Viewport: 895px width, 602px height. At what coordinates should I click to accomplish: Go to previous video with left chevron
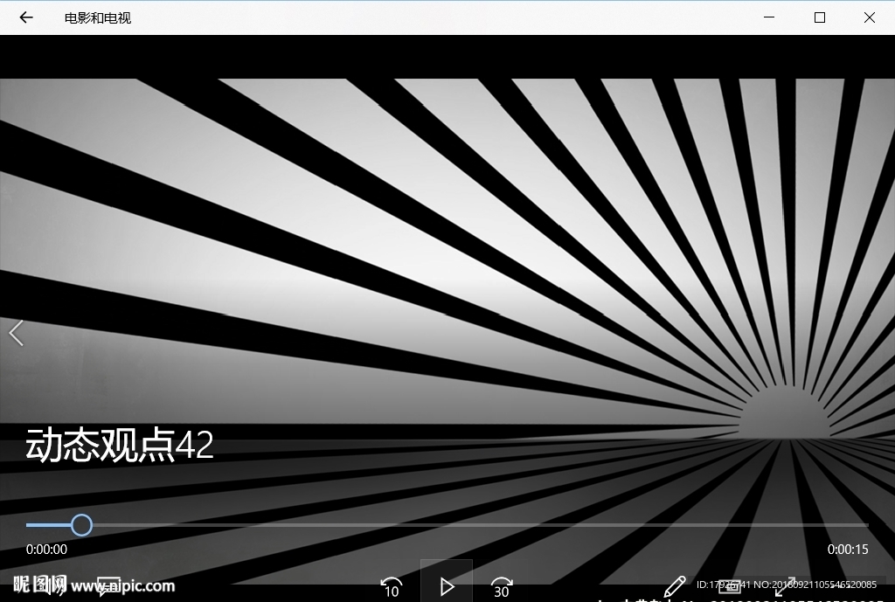[16, 333]
